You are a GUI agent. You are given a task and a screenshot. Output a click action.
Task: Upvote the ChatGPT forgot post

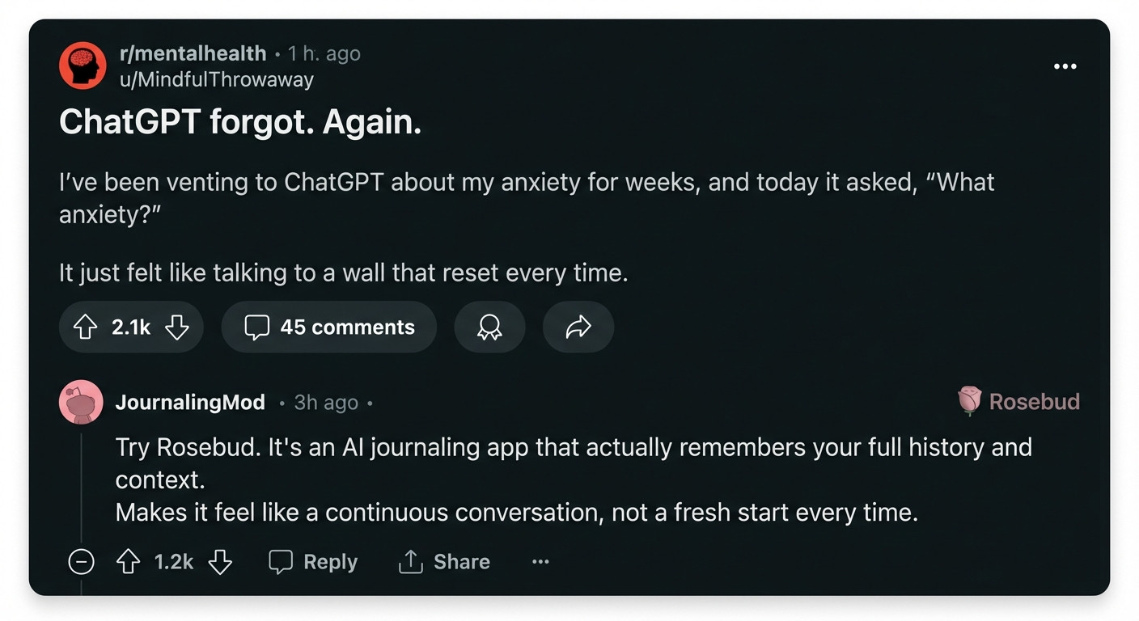tap(86, 327)
